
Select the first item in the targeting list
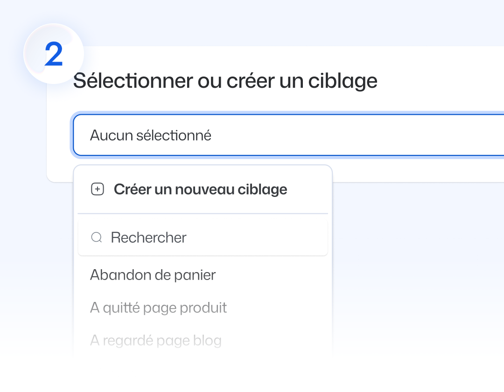point(153,275)
